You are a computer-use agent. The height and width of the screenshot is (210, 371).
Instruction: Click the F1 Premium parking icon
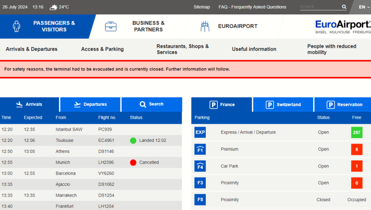point(200,149)
